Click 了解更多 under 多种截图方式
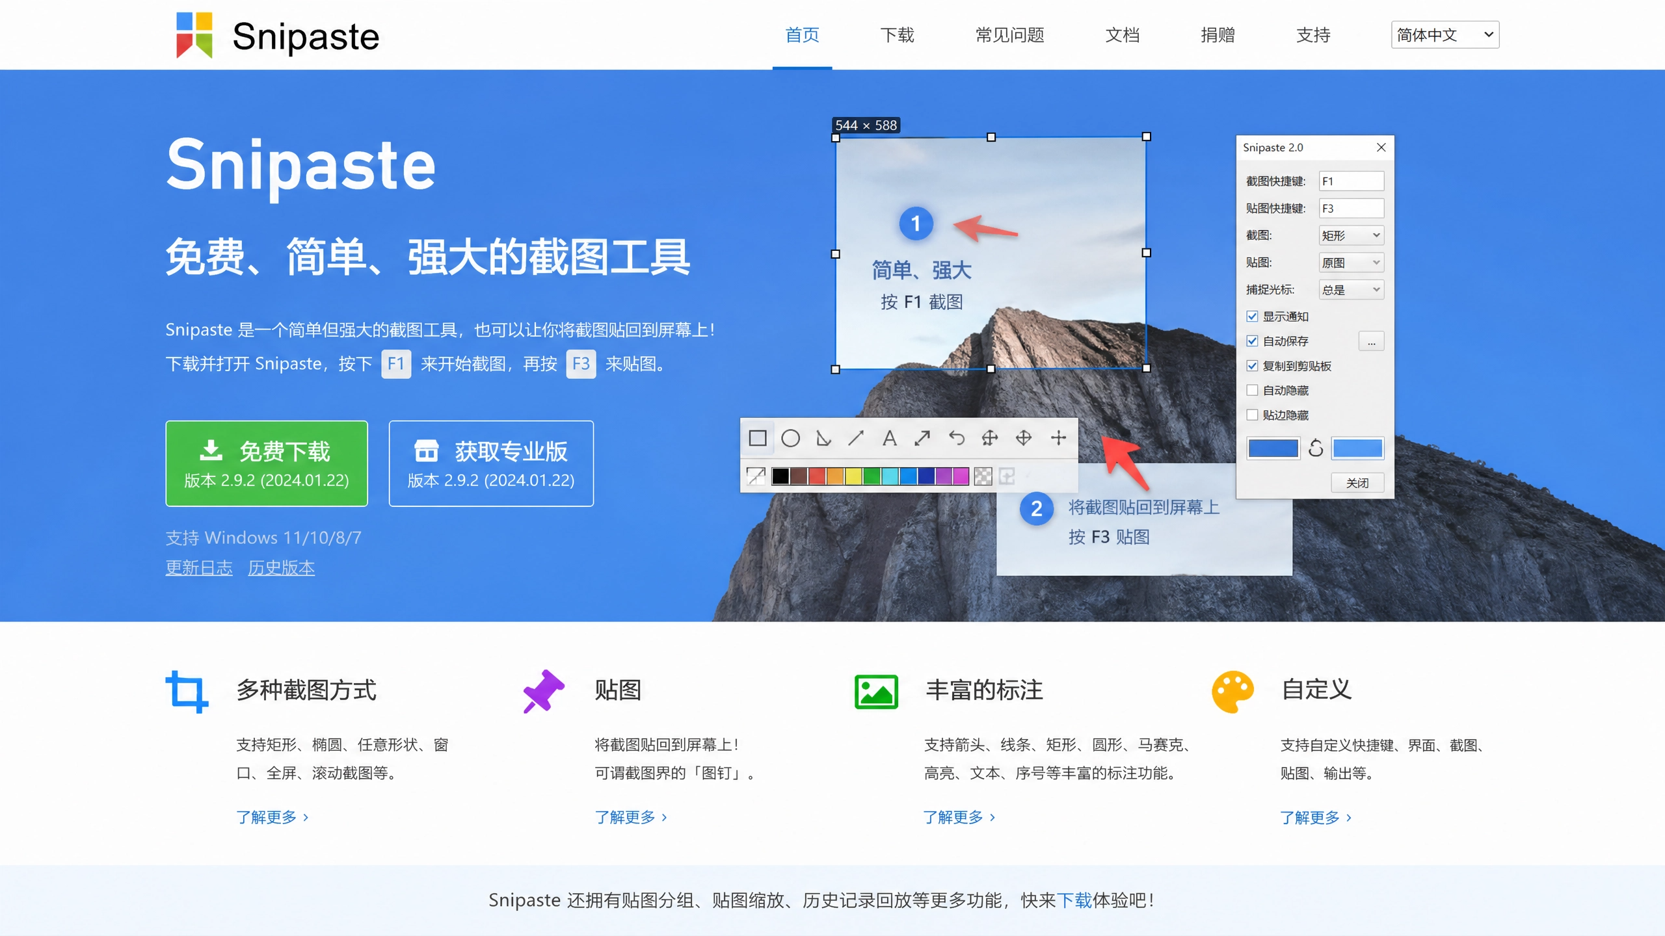The width and height of the screenshot is (1665, 936). (273, 818)
